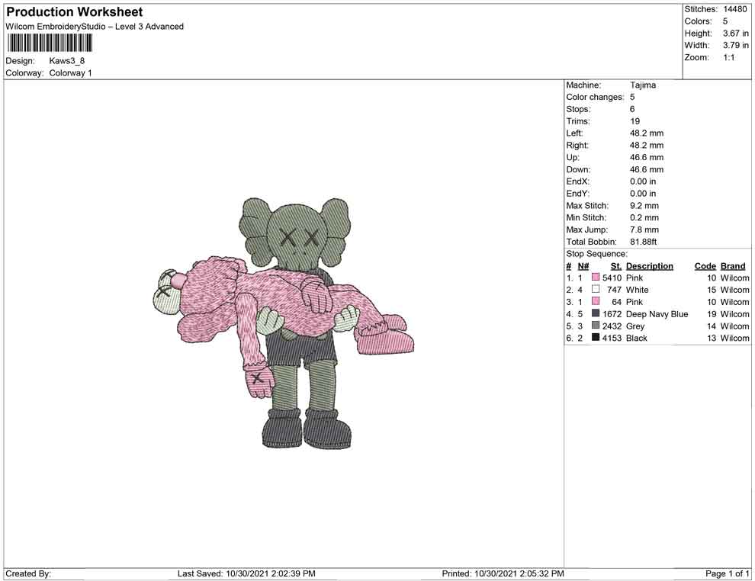Click the white swatch for stop 2

[x=596, y=289]
